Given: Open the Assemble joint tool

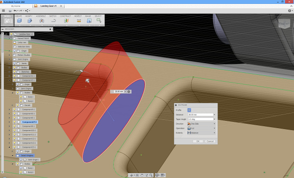Looking at the screenshot, I should pyautogui.click(x=42, y=21).
